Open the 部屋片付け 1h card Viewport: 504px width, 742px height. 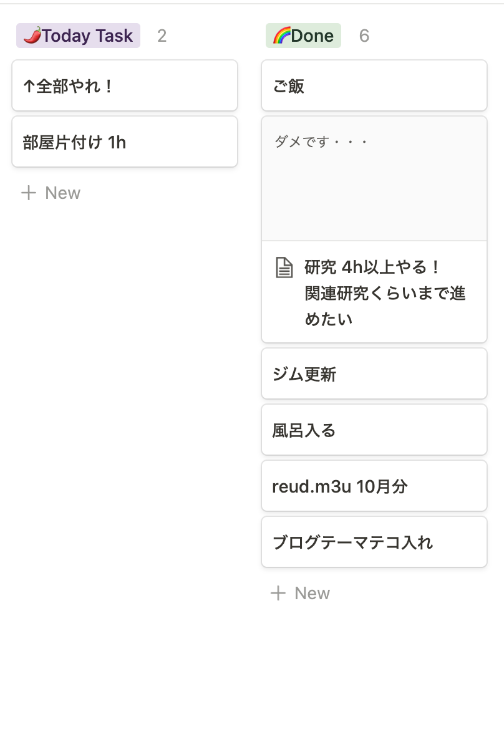coord(125,142)
